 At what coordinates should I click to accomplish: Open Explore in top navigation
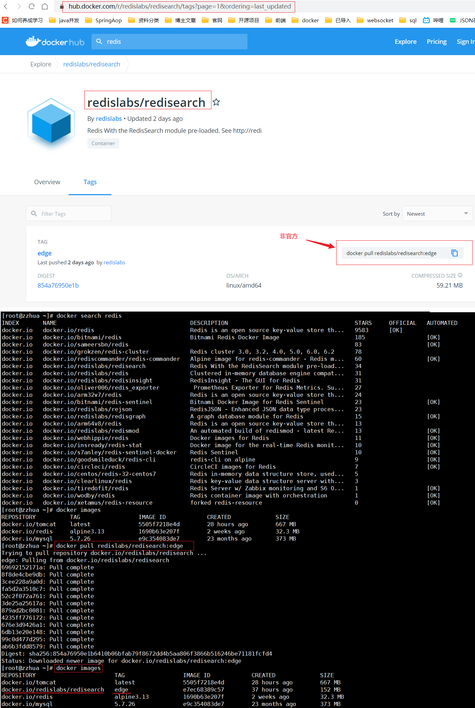pos(405,41)
